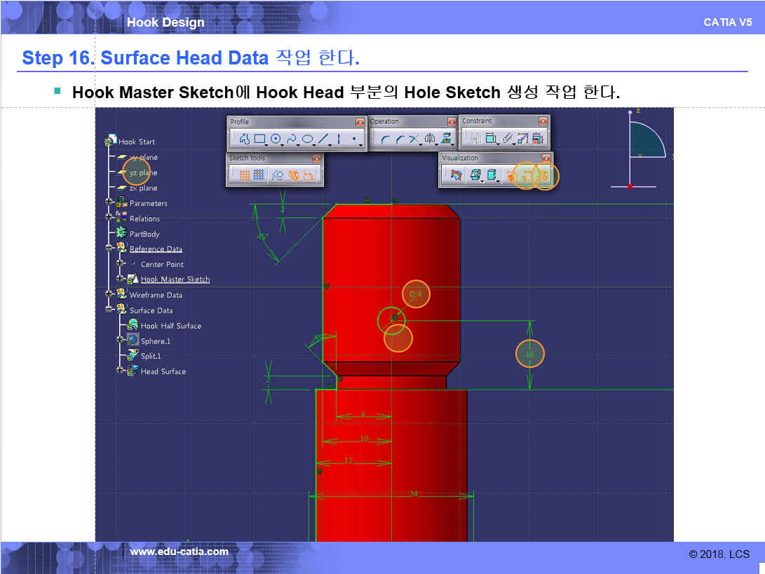Viewport: 765px width, 574px height.
Task: Select the Circle sketch tool
Action: [x=276, y=139]
